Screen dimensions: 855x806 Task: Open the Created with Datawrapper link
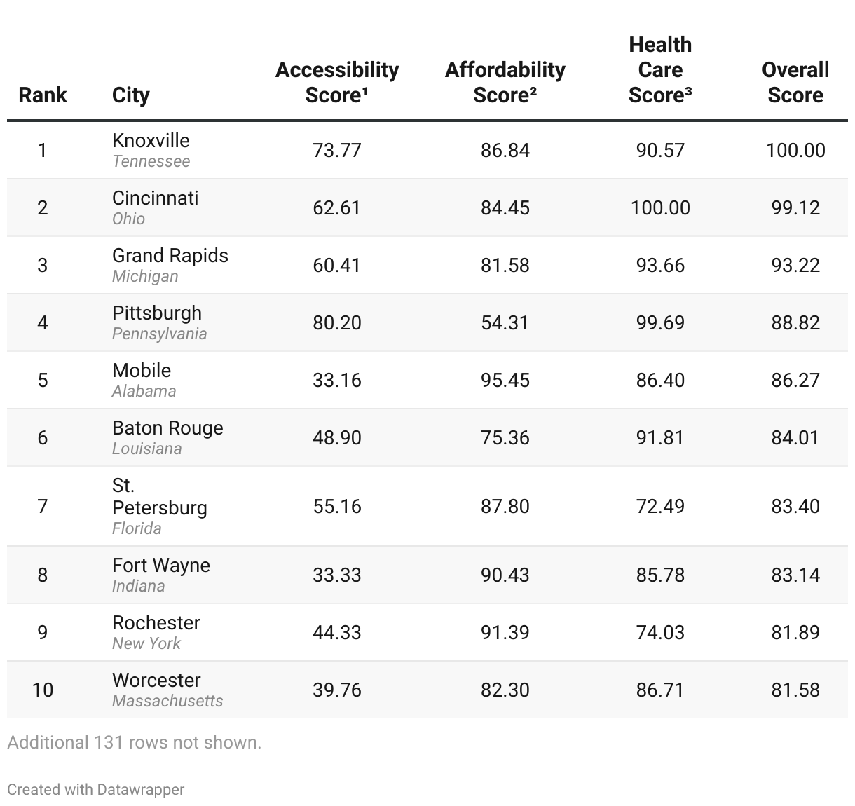(x=96, y=790)
